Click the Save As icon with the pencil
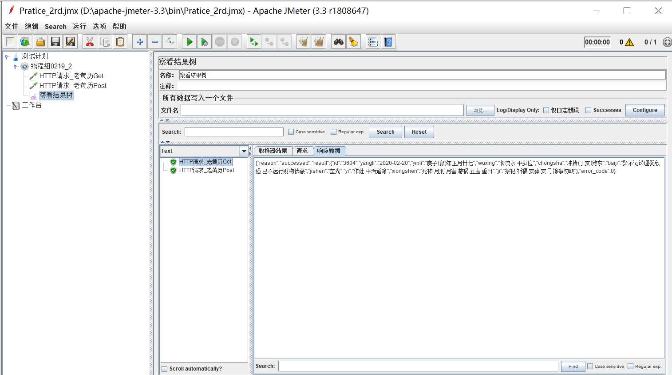 [x=71, y=42]
